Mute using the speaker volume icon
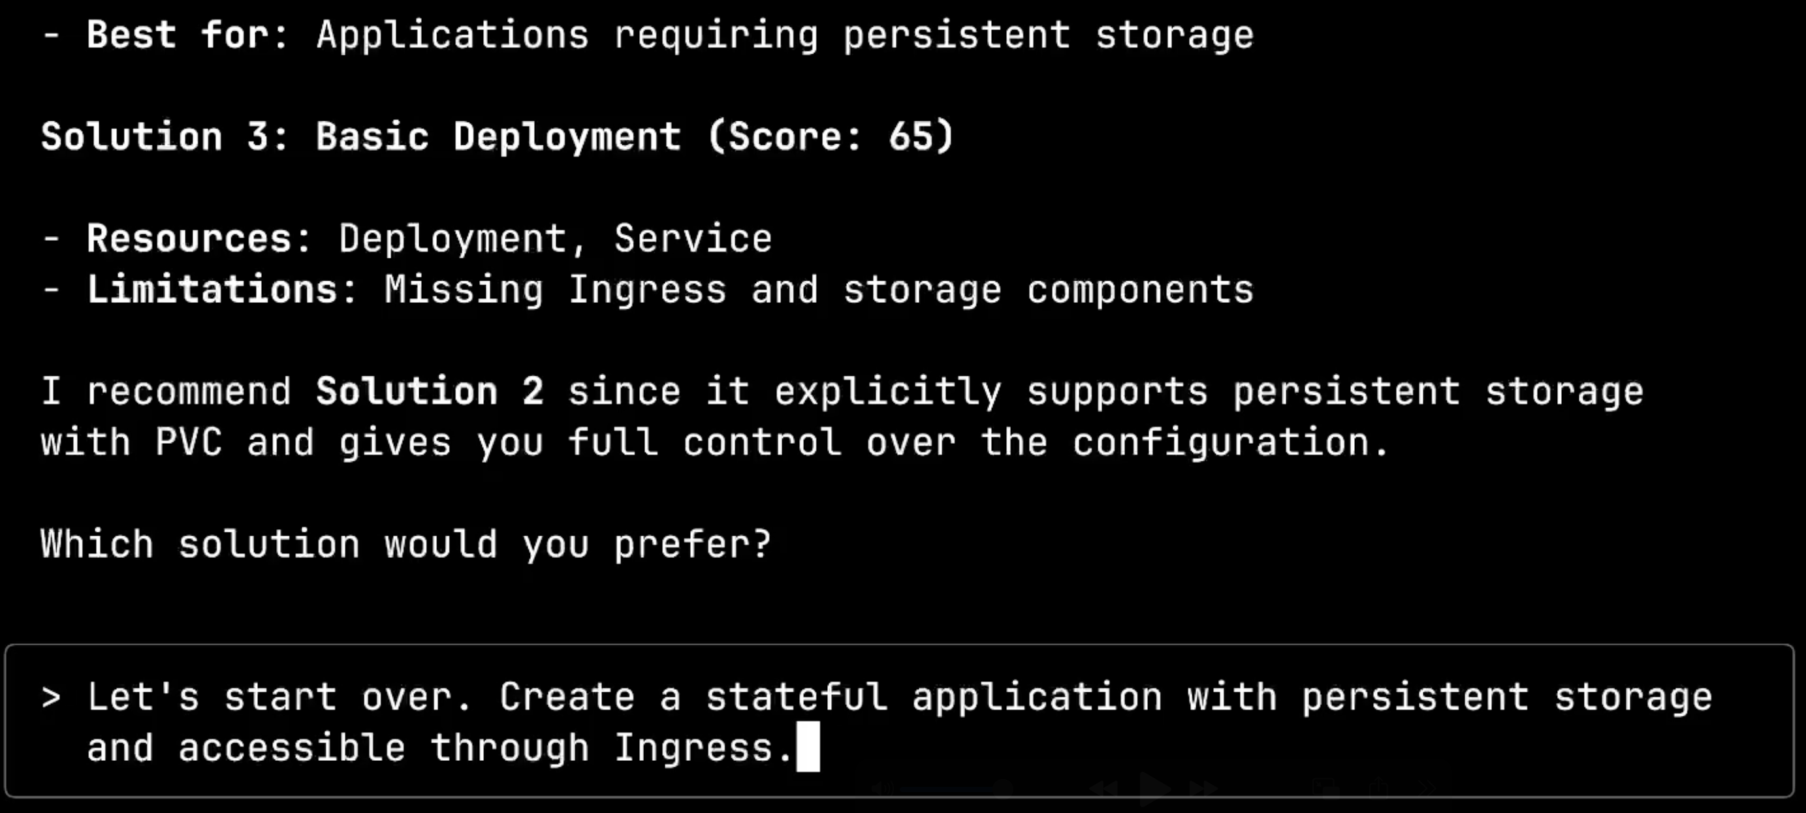The width and height of the screenshot is (1806, 813). [883, 789]
